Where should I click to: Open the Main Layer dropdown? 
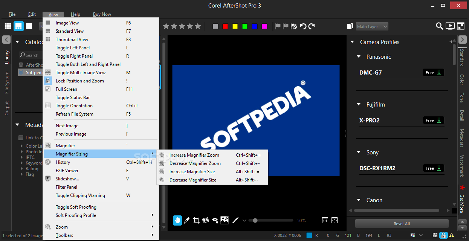(x=372, y=26)
